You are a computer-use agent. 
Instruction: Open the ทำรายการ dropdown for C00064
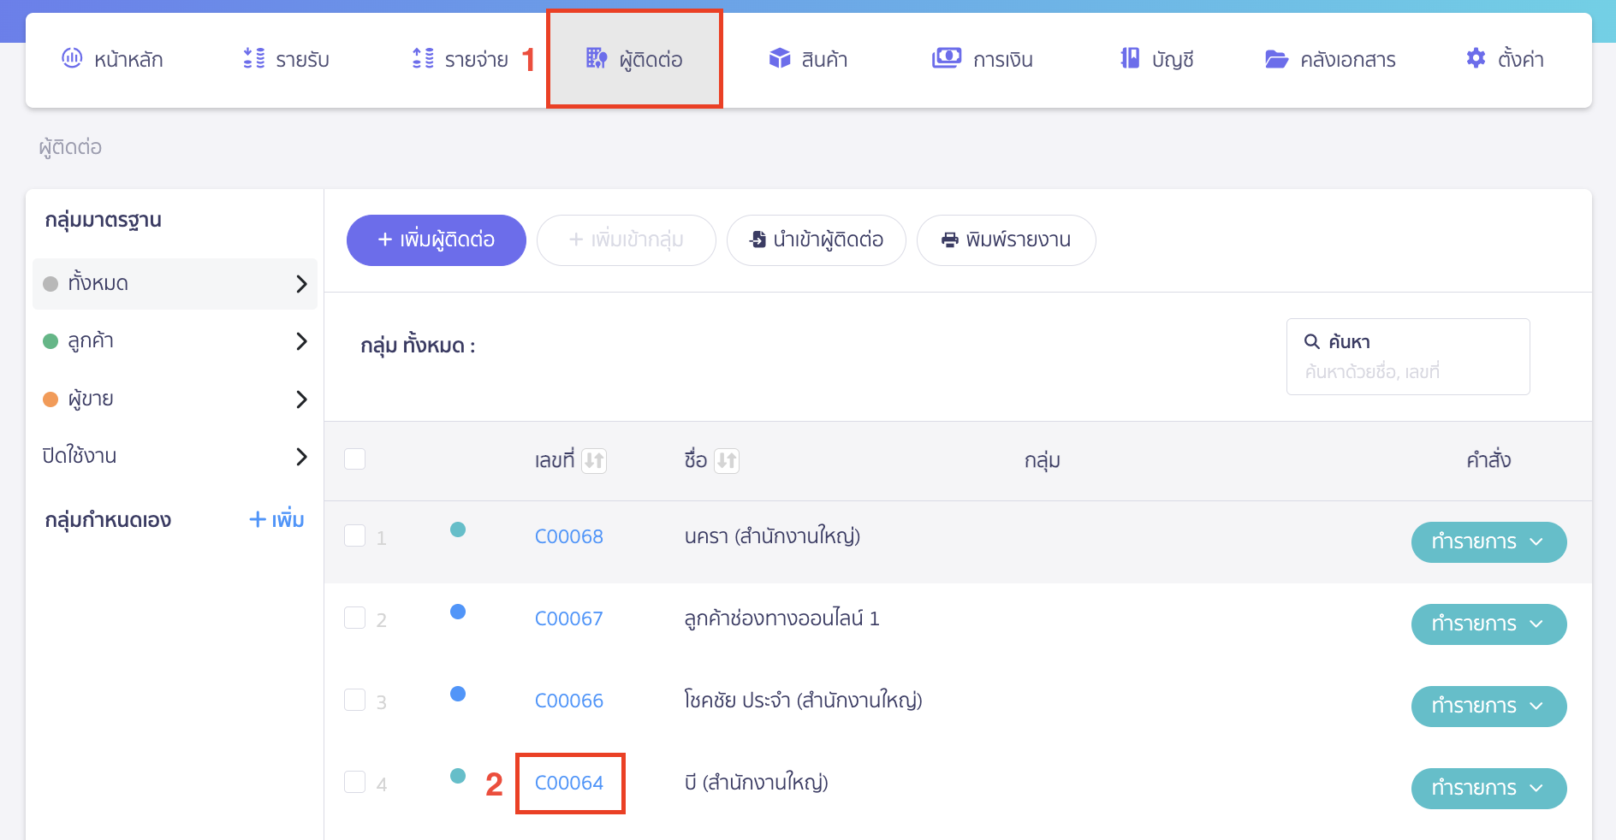1488,788
